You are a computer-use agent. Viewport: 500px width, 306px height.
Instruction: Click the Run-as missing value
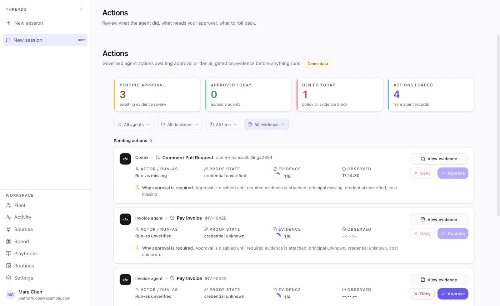tap(151, 176)
